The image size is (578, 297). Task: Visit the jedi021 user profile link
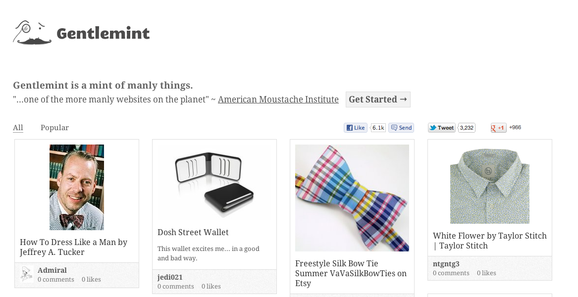point(170,277)
